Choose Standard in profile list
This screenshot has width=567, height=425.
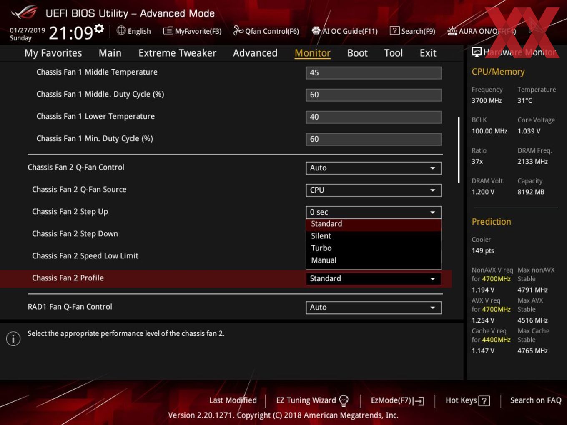[374, 224]
